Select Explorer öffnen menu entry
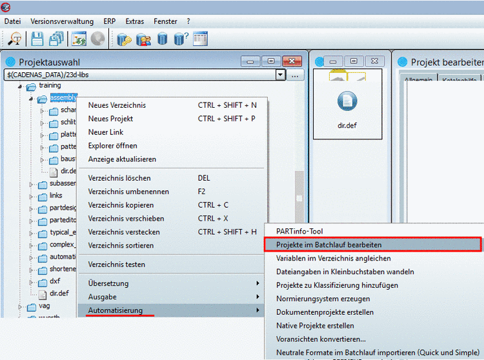The height and width of the screenshot is (360, 484). [172, 146]
